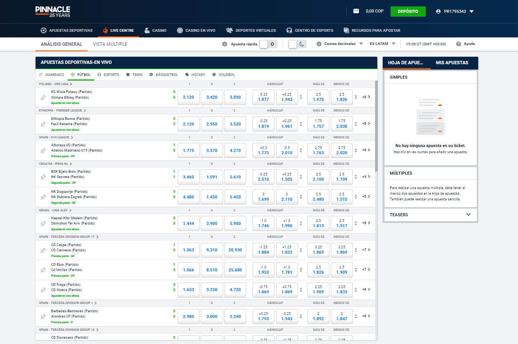Select Menos de 2 at 1.847 for Barbadas-Bentraces
Screen dimensions: 518x344
tap(342, 316)
